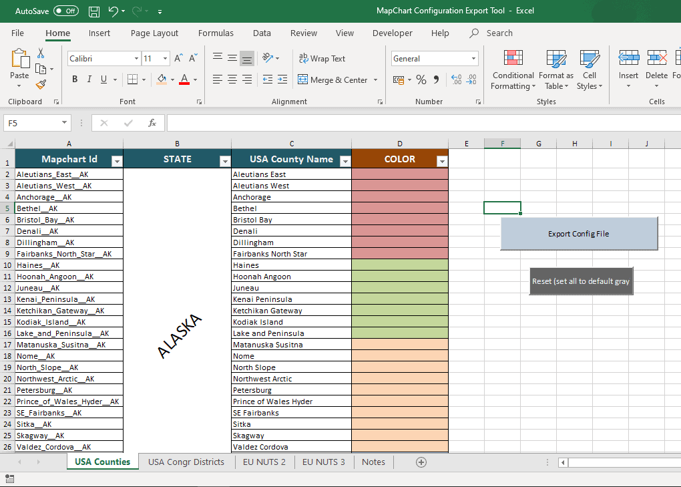Click the Format as Table button

pyautogui.click(x=556, y=69)
